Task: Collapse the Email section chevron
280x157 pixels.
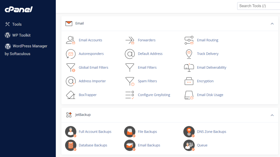Action: [x=272, y=24]
